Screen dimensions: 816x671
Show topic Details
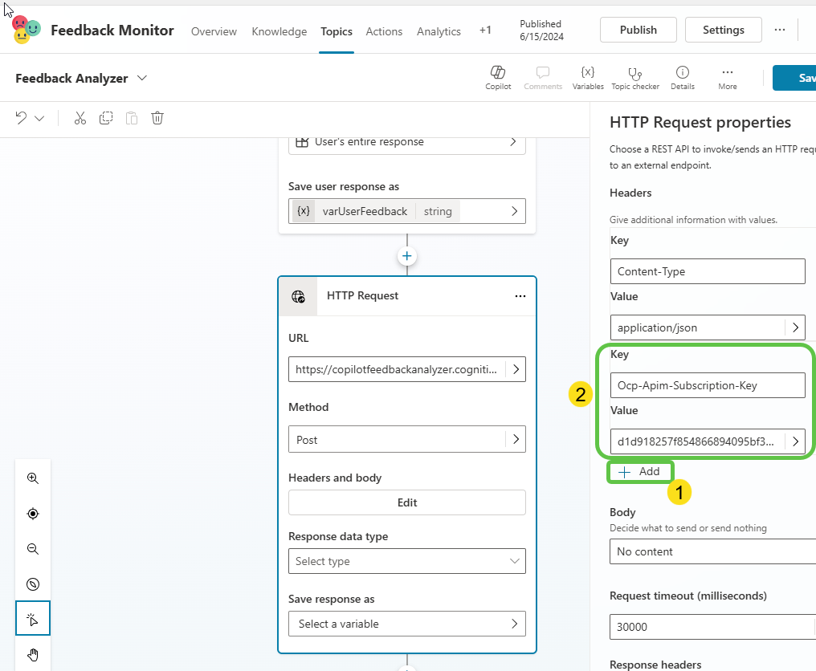tap(682, 77)
